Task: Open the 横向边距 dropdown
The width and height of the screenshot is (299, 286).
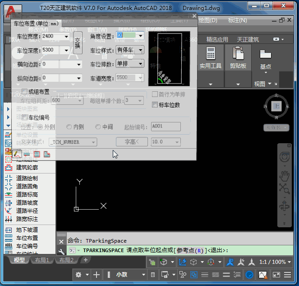Action: (79, 65)
